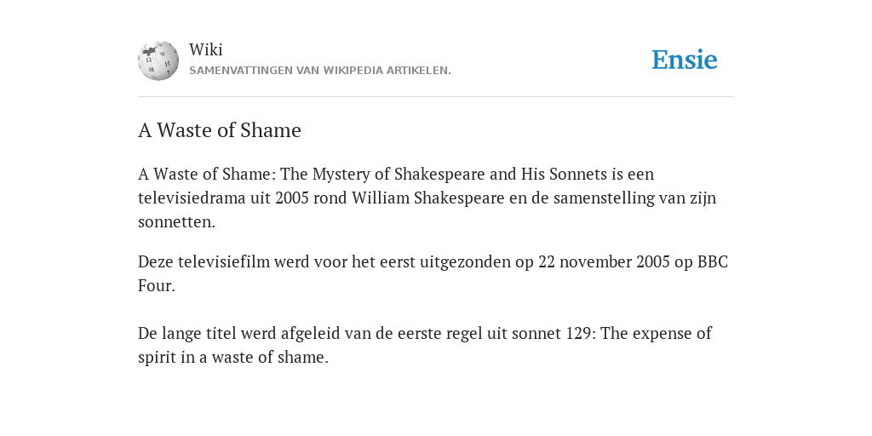Click the 'A Waste of Shame' heading
Image resolution: width=872 pixels, height=436 pixels.
click(220, 130)
